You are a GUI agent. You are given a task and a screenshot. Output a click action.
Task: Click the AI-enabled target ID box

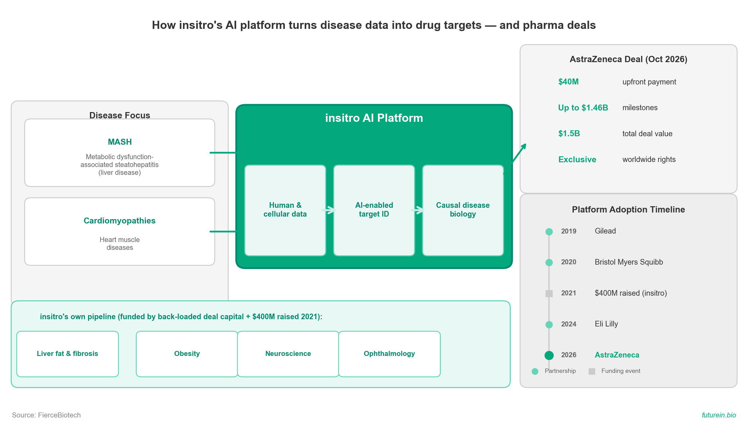[374, 210]
